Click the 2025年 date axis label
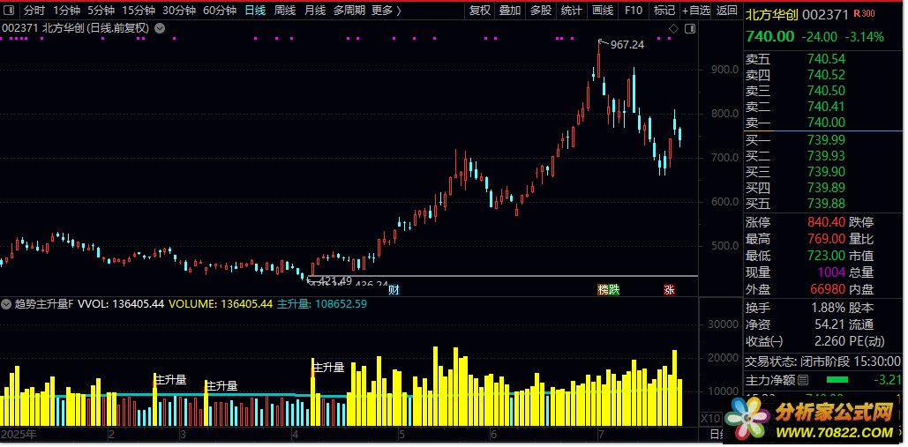This screenshot has width=908, height=447. click(x=19, y=435)
